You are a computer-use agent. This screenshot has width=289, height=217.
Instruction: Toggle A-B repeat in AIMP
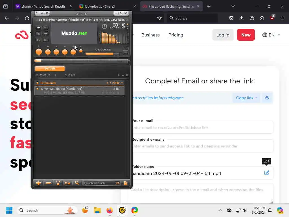[38, 27]
